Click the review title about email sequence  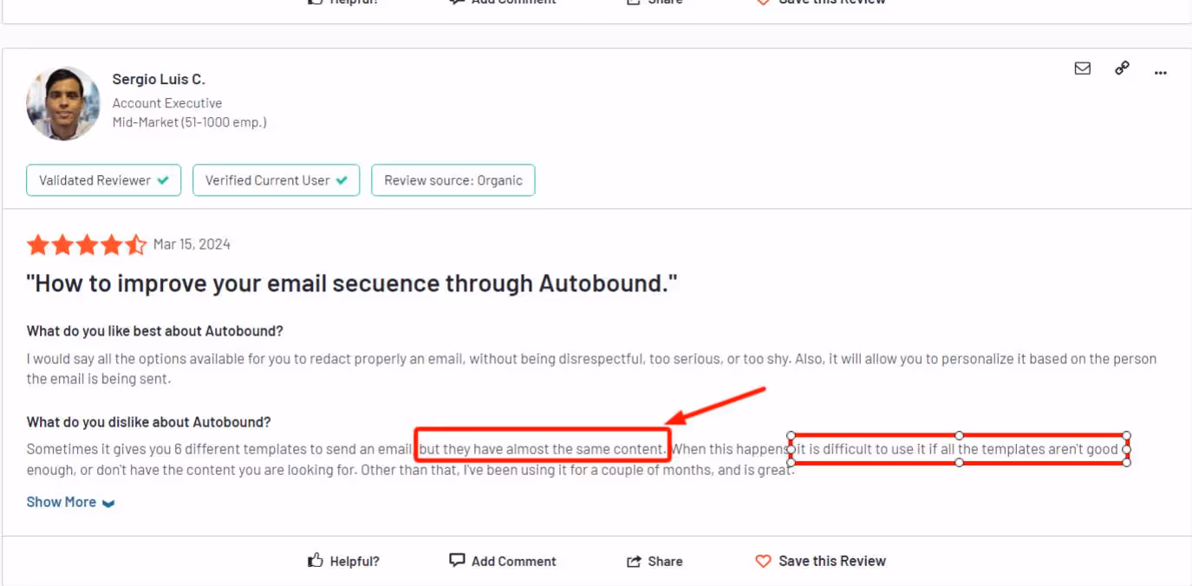(x=350, y=283)
